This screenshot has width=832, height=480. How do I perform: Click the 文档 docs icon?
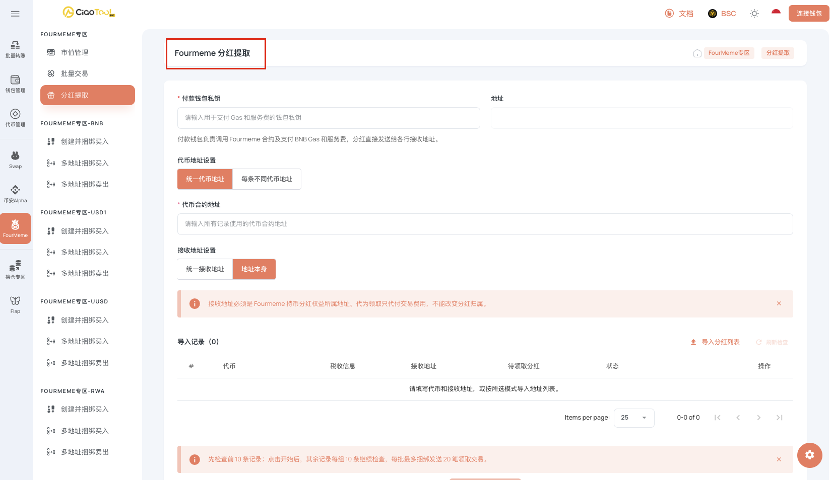[669, 14]
